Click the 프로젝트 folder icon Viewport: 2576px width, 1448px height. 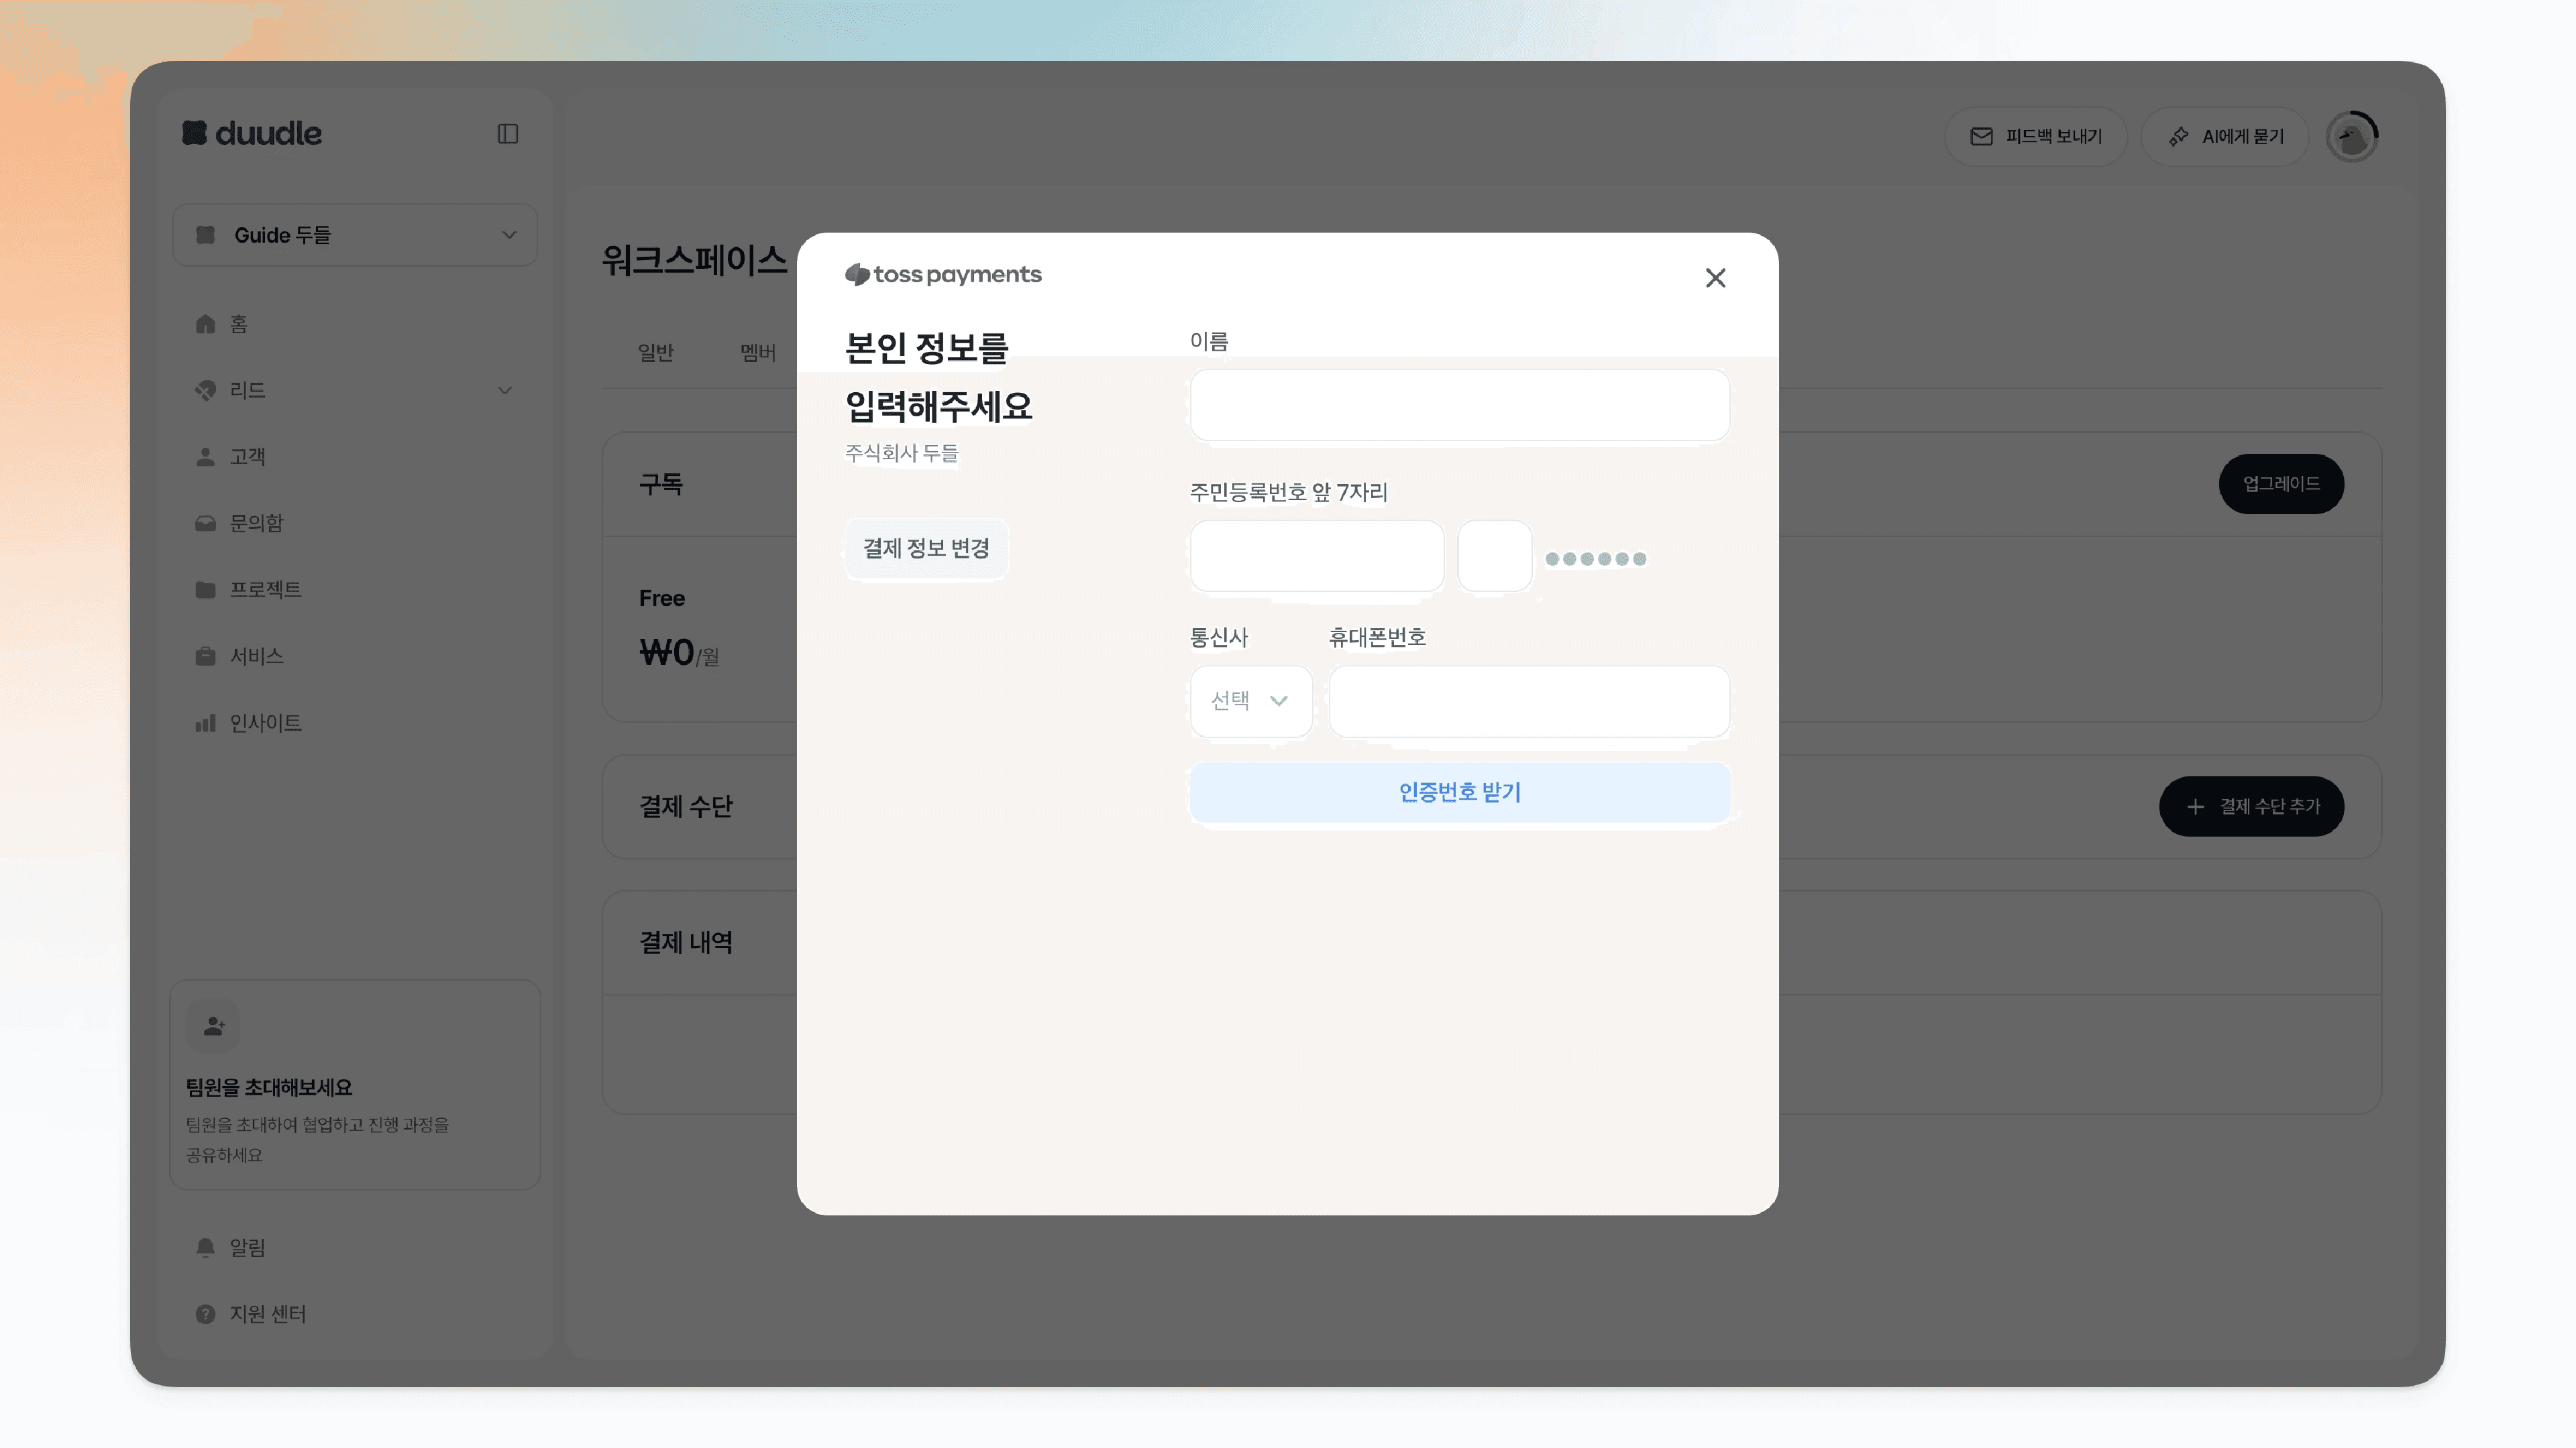(205, 590)
